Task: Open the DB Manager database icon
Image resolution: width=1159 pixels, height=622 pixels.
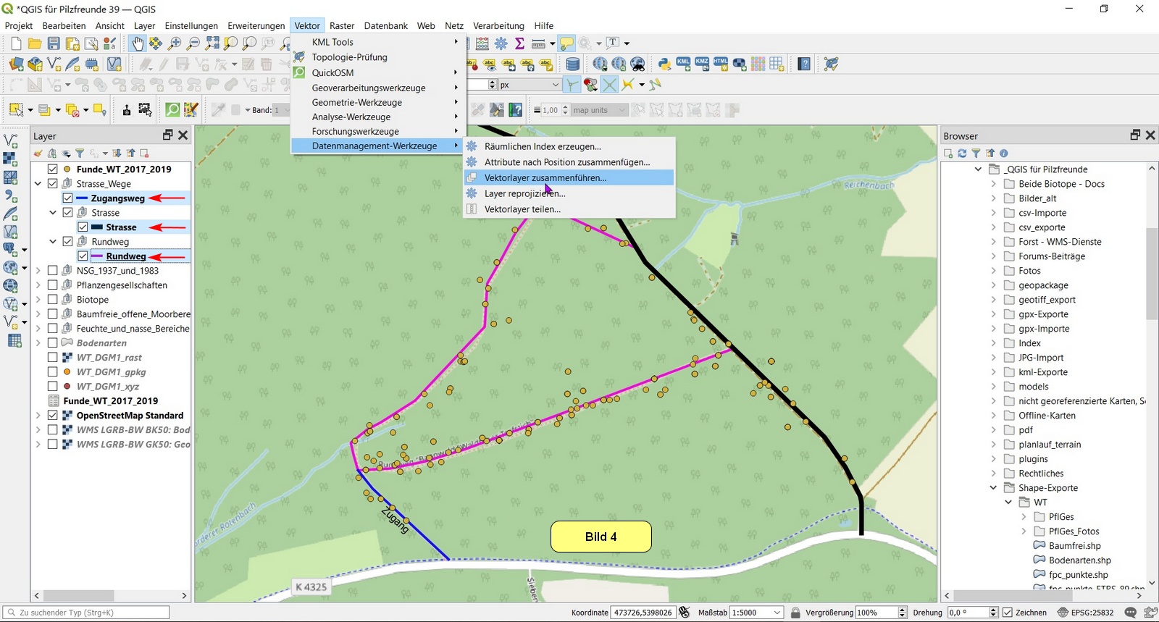Action: (572, 64)
